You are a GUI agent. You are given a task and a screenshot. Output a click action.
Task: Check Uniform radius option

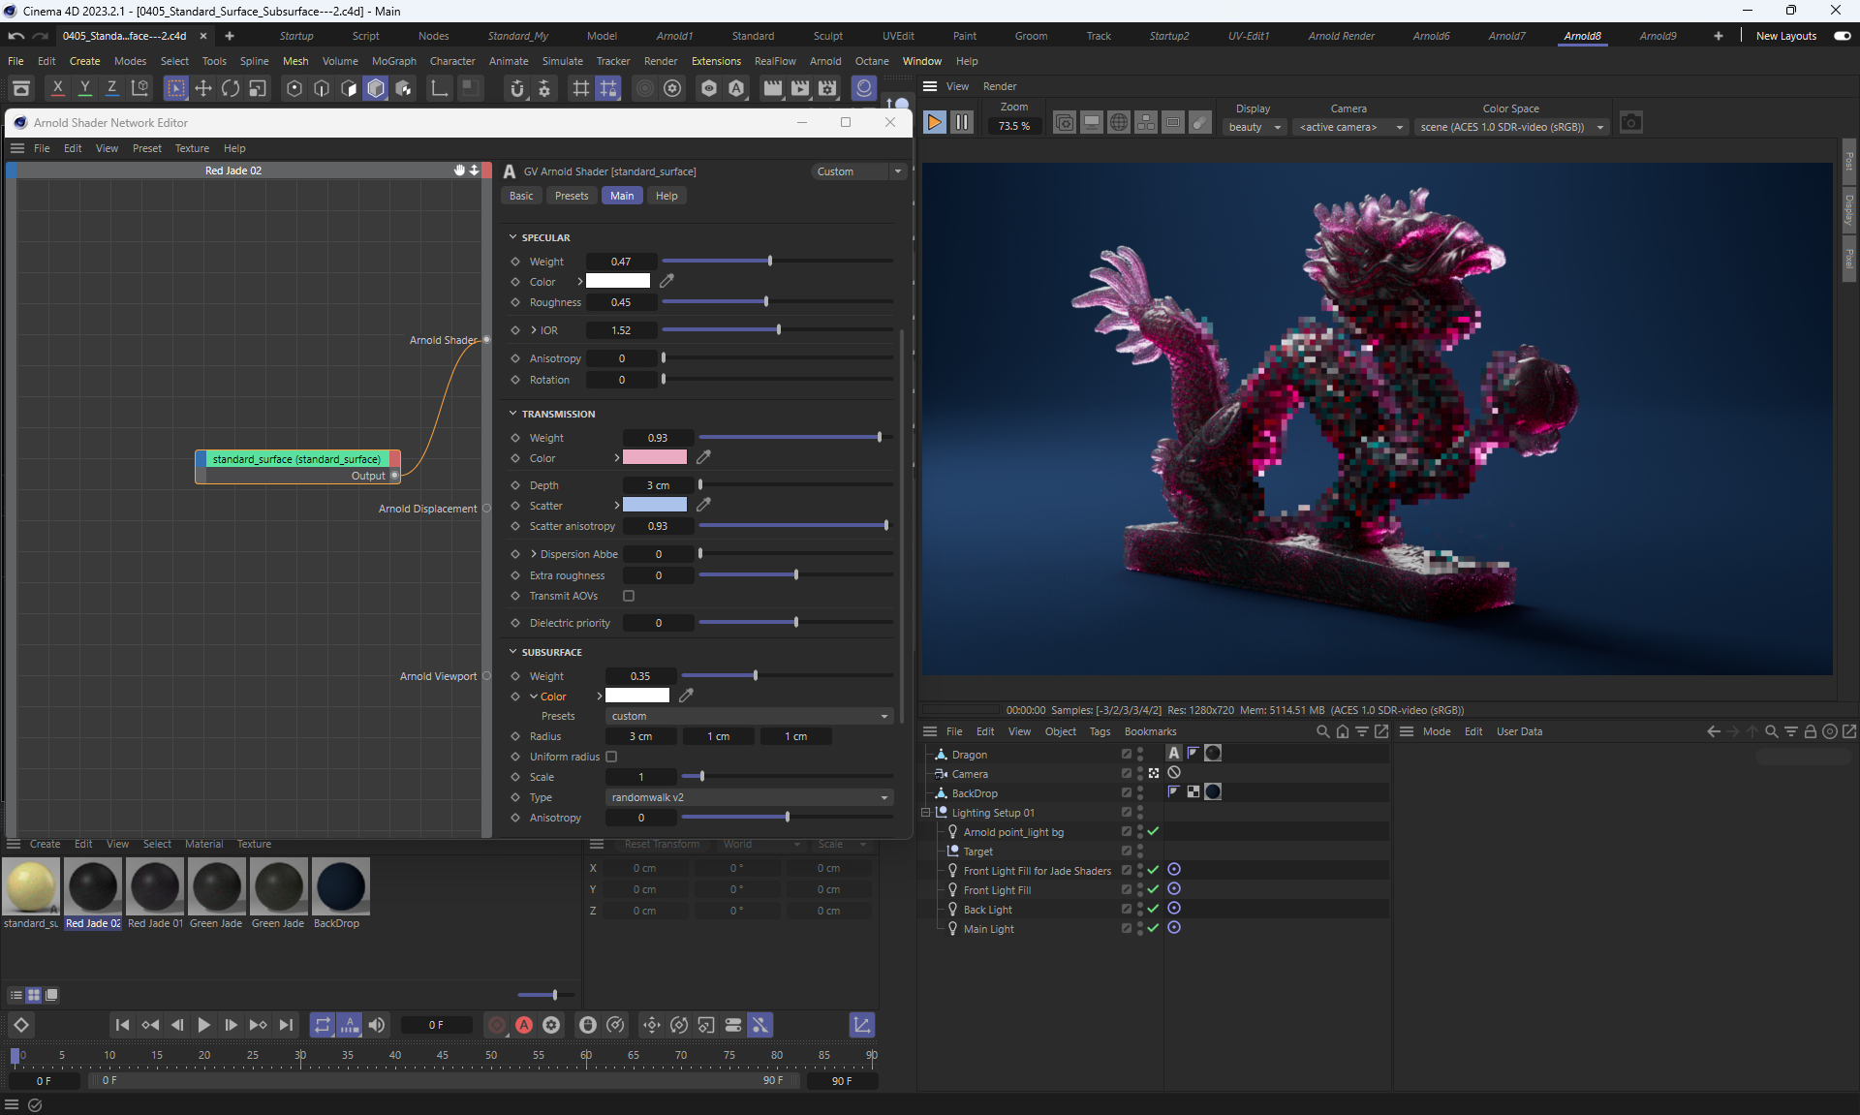[x=611, y=757]
